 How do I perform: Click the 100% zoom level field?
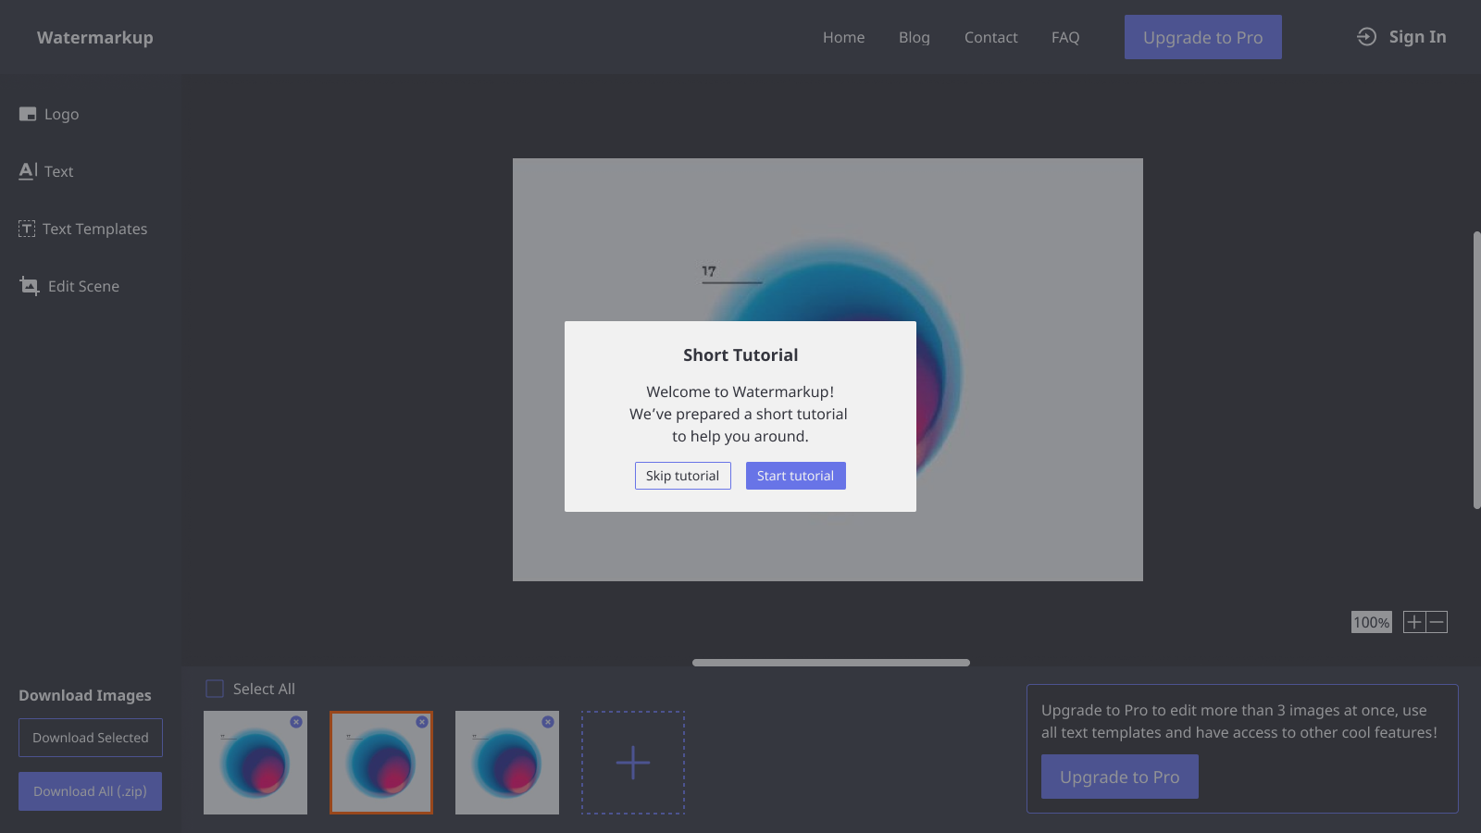click(1371, 622)
